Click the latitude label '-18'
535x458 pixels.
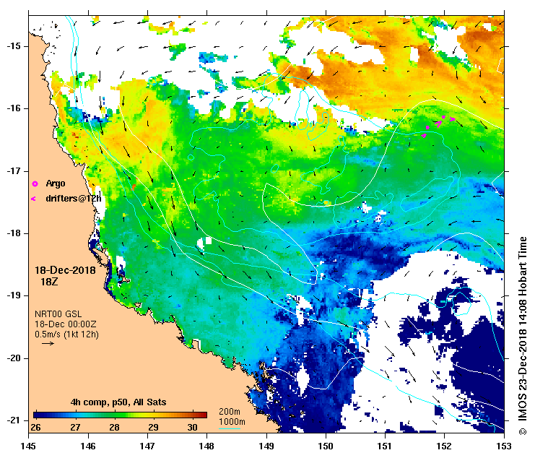[x=13, y=233]
